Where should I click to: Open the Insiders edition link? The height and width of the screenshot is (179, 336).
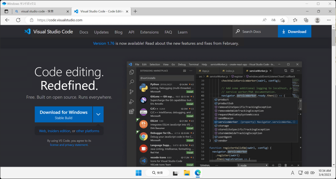pos(59,131)
